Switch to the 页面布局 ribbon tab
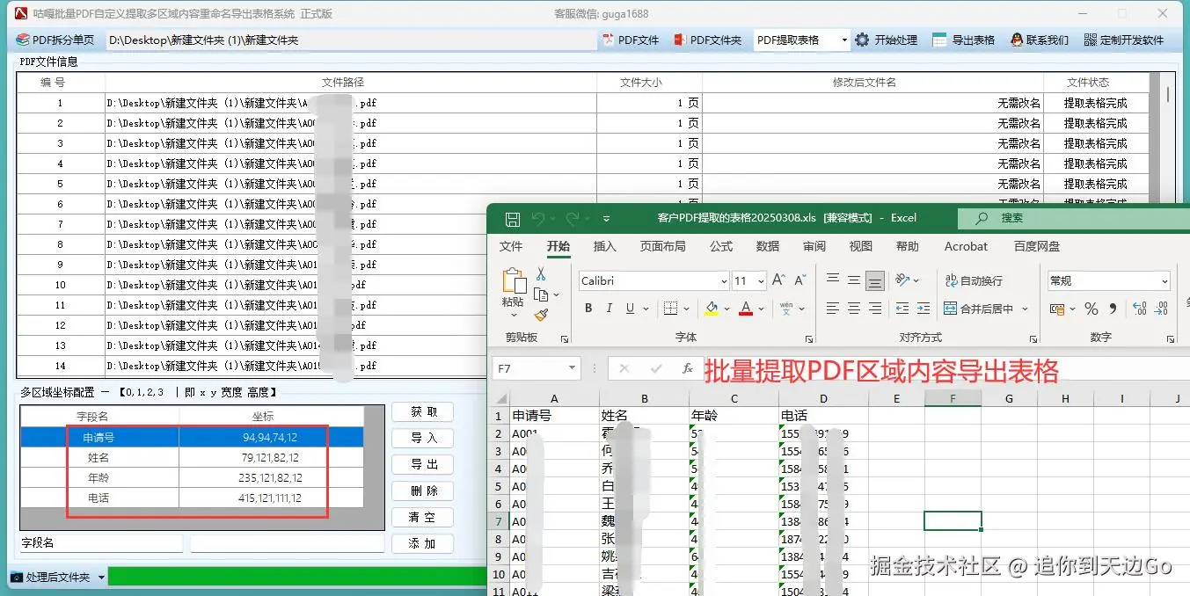Viewport: 1190px width, 596px height. point(663,246)
